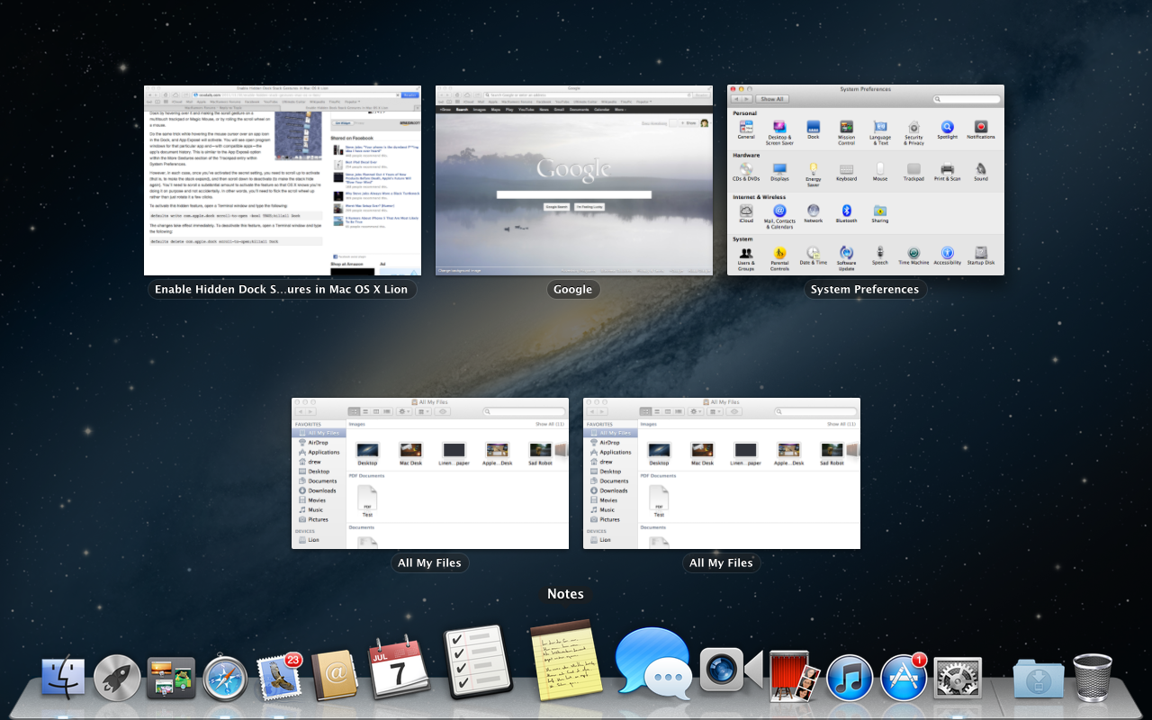Open Safari from the Dock

225,678
